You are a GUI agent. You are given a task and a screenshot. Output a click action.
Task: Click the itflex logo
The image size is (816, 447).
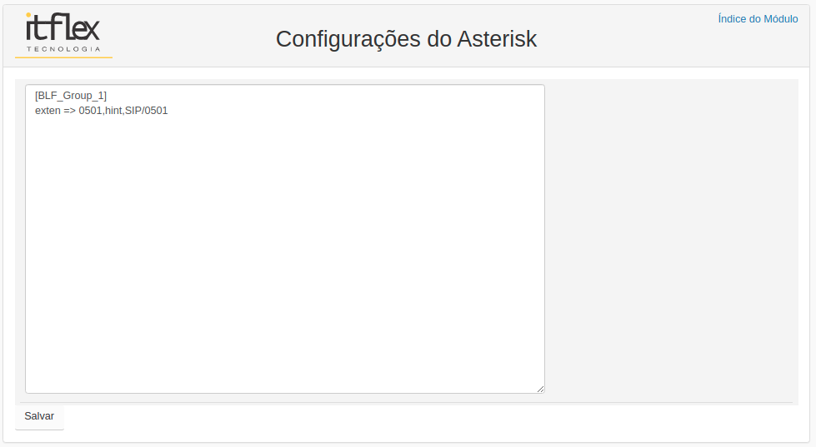[x=63, y=32]
